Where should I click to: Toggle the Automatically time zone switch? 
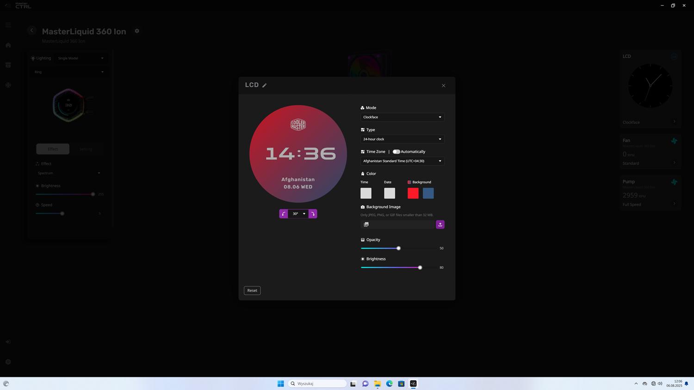click(396, 152)
